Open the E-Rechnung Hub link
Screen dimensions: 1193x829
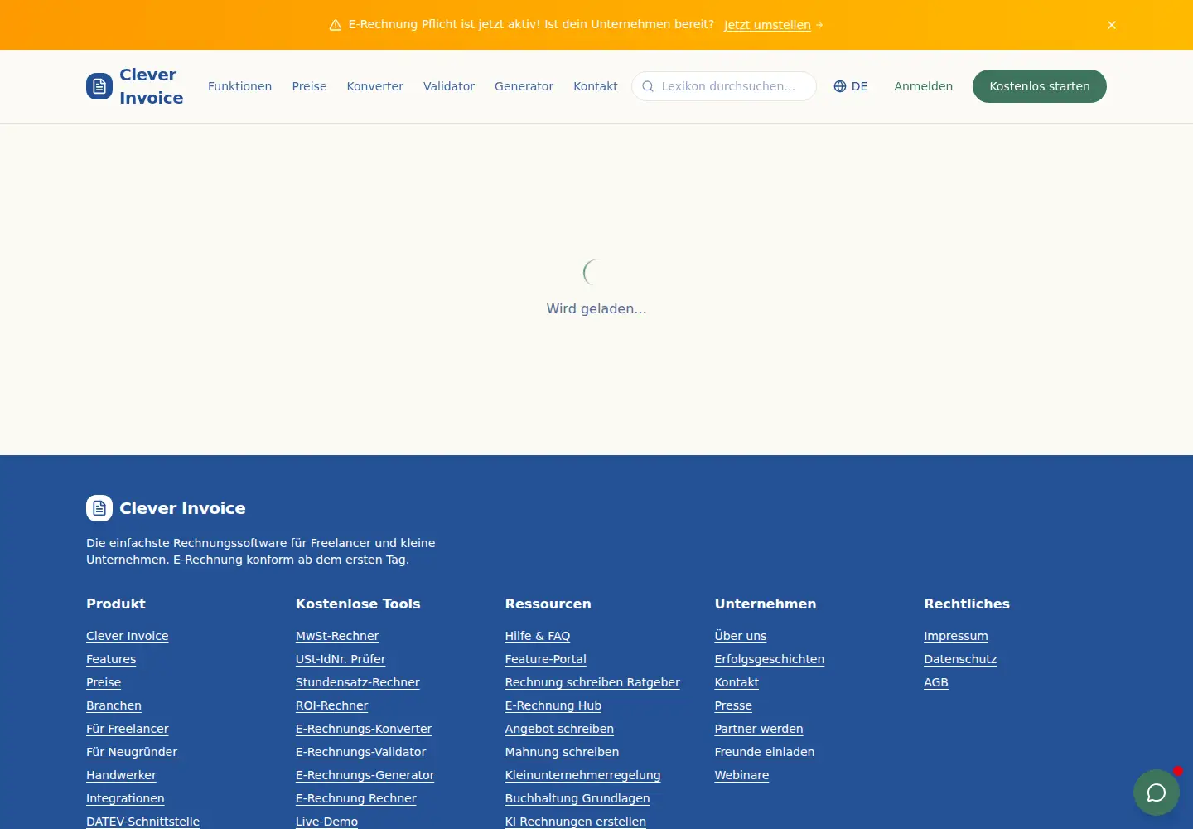(553, 705)
